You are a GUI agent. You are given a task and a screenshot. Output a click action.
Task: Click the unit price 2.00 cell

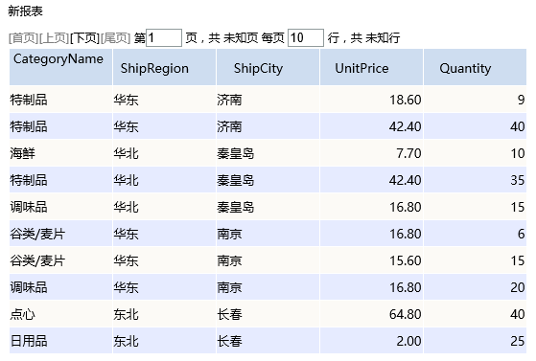(372, 341)
